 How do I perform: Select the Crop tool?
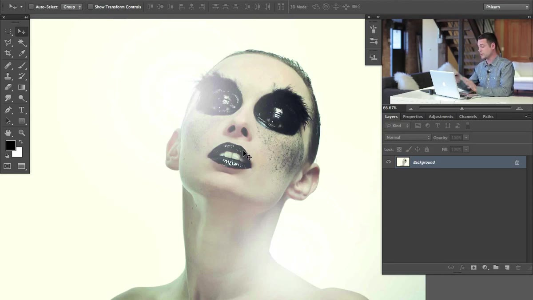click(x=8, y=53)
